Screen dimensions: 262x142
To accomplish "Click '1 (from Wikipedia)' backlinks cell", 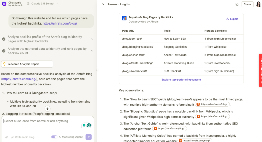I will (215, 47).
